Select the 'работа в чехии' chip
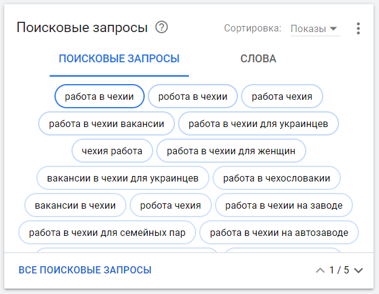The width and height of the screenshot is (379, 294). [99, 96]
